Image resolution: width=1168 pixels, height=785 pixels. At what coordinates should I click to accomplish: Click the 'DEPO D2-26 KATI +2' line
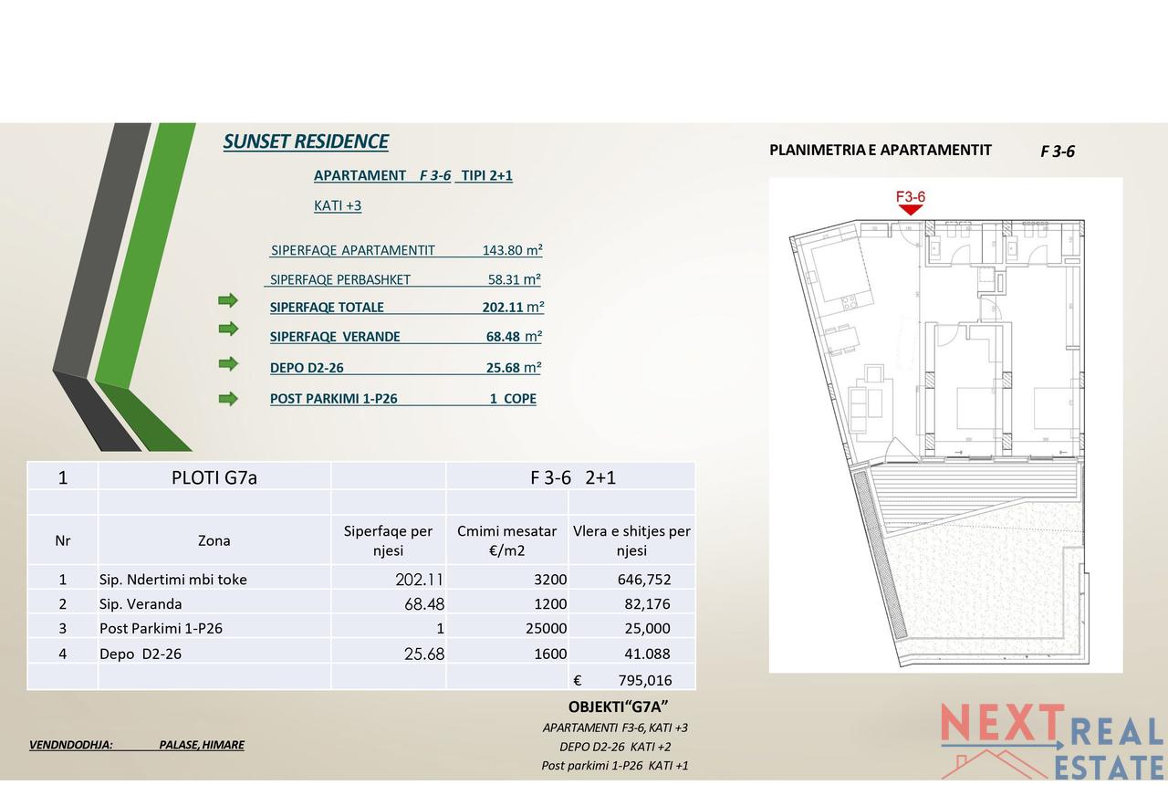615,747
